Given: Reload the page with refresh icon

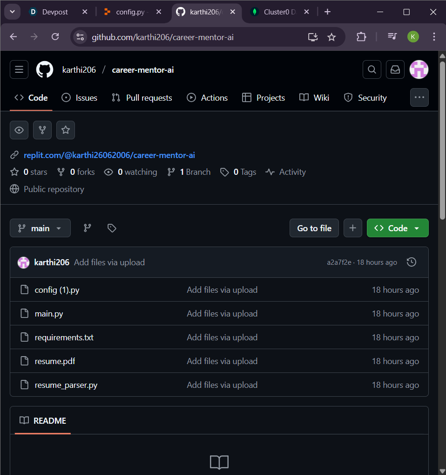Looking at the screenshot, I should [55, 37].
